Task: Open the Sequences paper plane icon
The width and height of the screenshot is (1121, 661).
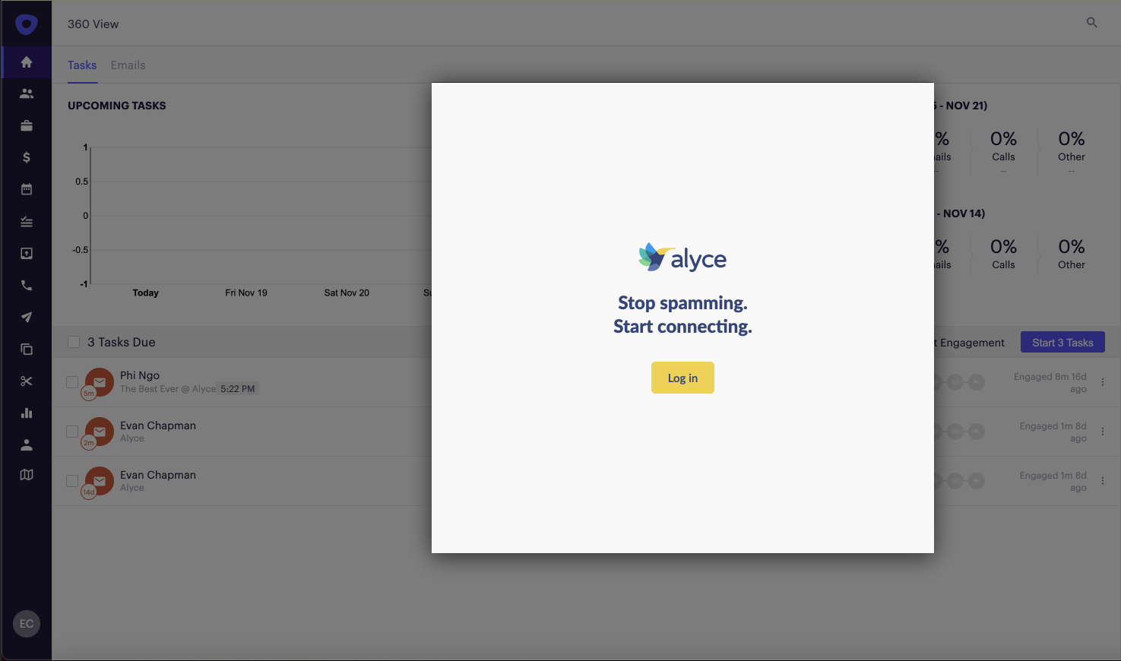Action: tap(27, 318)
